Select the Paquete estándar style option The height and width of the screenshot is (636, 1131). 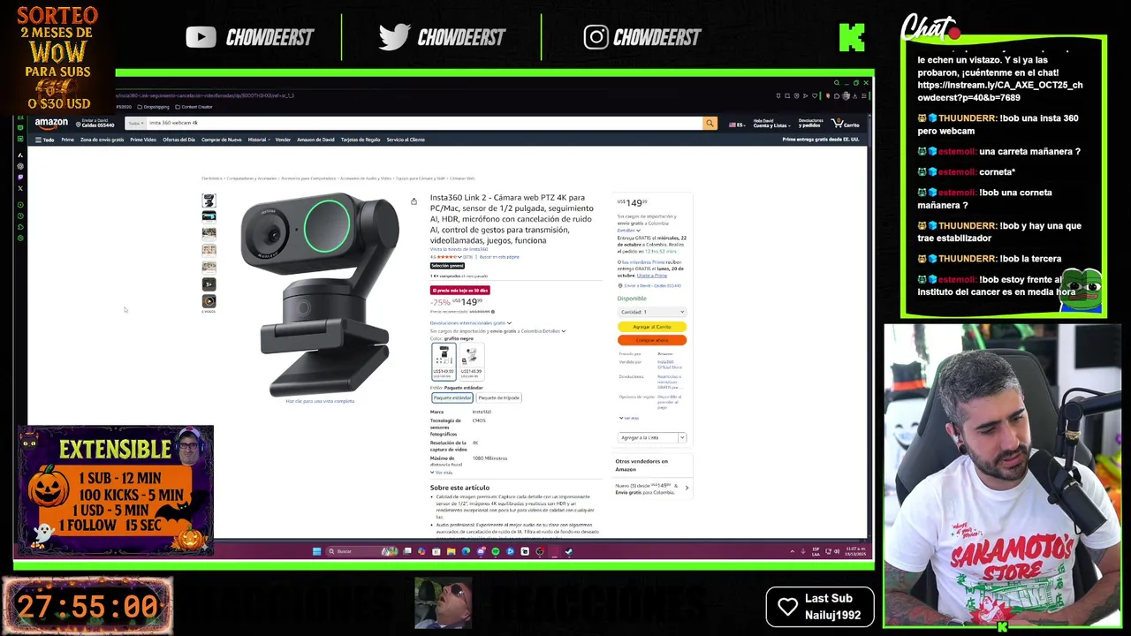pos(452,397)
